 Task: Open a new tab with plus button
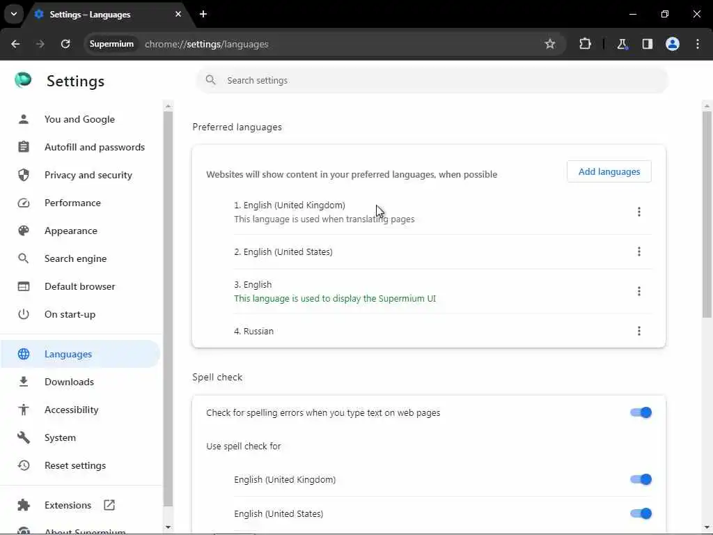(x=203, y=14)
